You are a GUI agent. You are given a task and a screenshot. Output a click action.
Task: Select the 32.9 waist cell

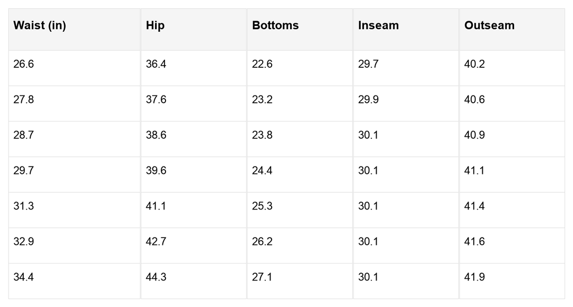pyautogui.click(x=23, y=242)
